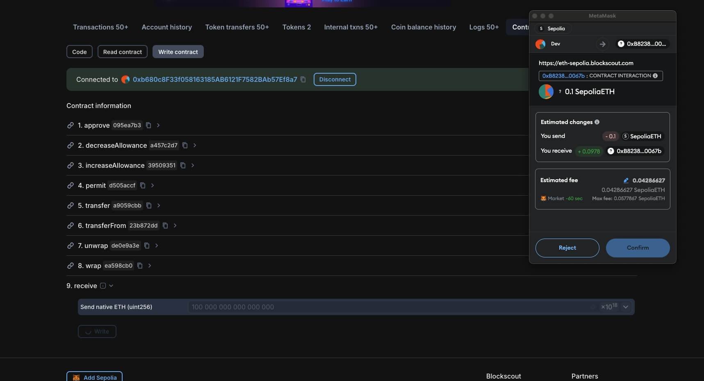Screen dimensions: 704x381
Task: Disconnect the connected wallet
Action: point(335,79)
